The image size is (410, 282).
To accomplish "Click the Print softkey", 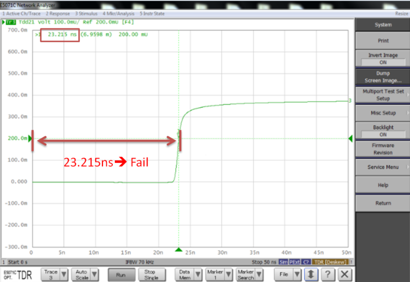I will point(383,41).
